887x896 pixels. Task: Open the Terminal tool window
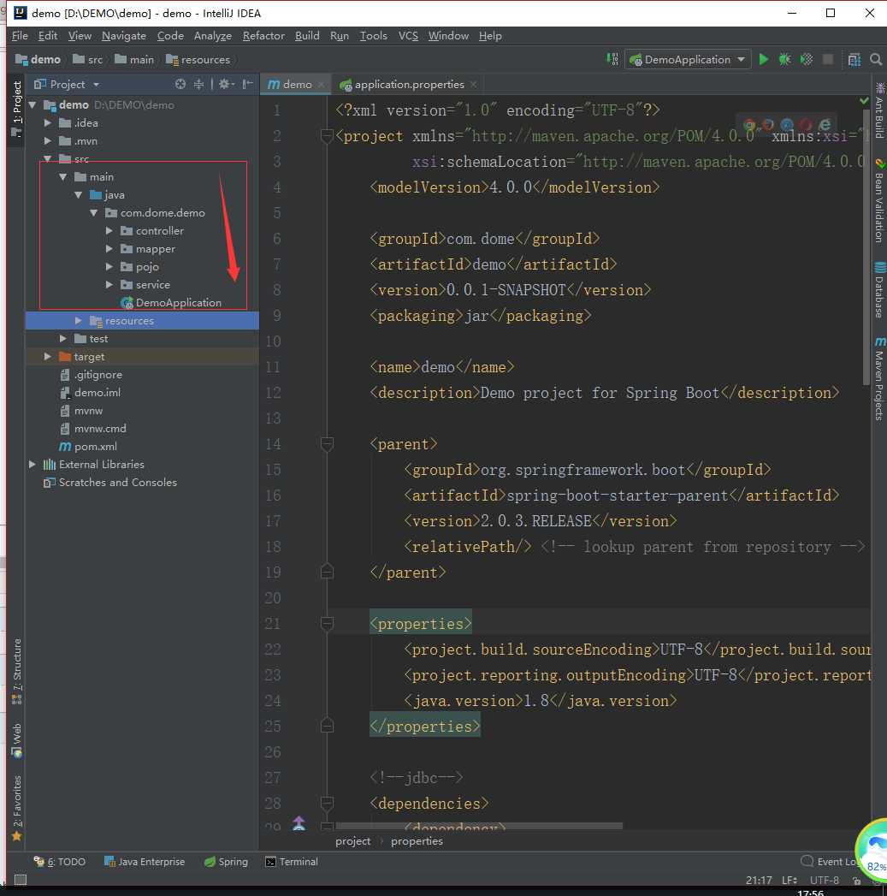coord(292,862)
